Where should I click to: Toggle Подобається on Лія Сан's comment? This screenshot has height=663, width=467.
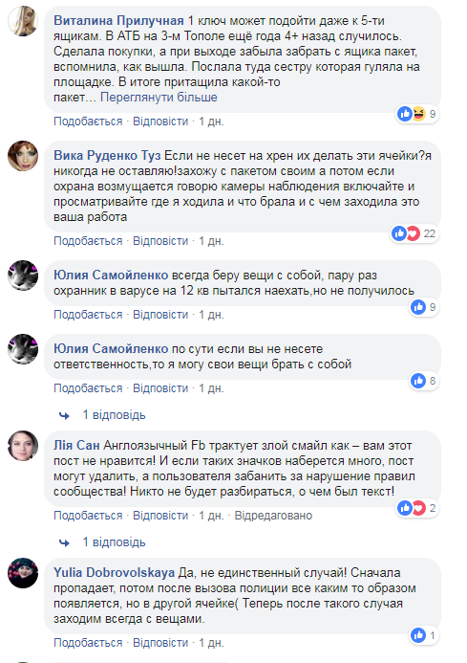click(x=88, y=516)
